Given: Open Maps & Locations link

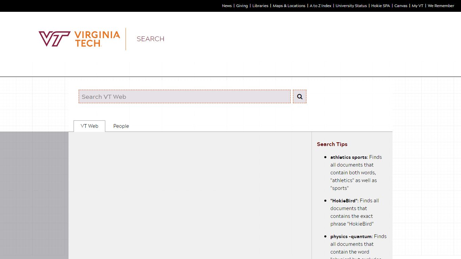Looking at the screenshot, I should pyautogui.click(x=289, y=6).
